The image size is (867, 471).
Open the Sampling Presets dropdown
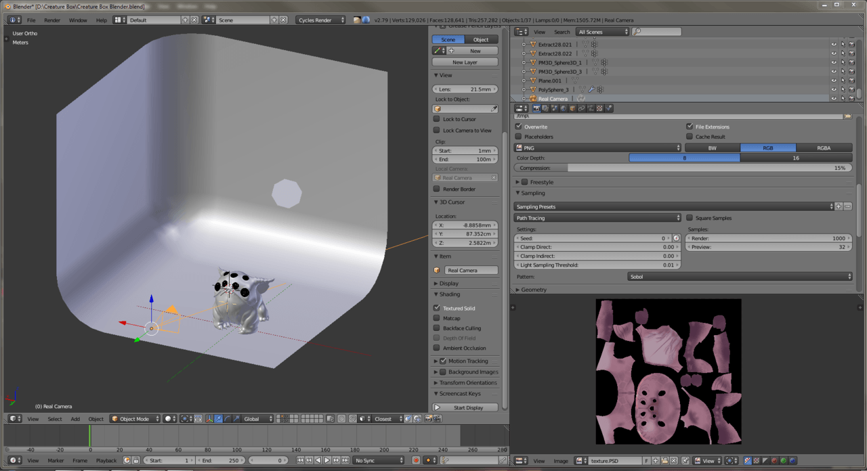tap(673, 206)
